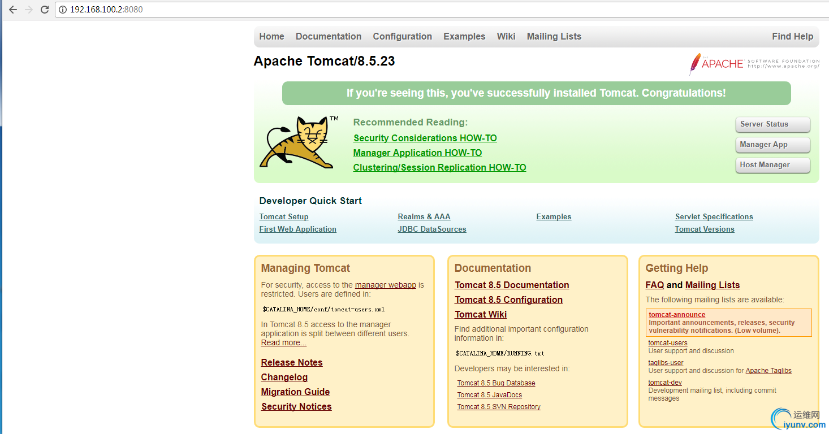This screenshot has width=829, height=434.
Task: Open the FAQ link under Getting Help
Action: point(655,285)
